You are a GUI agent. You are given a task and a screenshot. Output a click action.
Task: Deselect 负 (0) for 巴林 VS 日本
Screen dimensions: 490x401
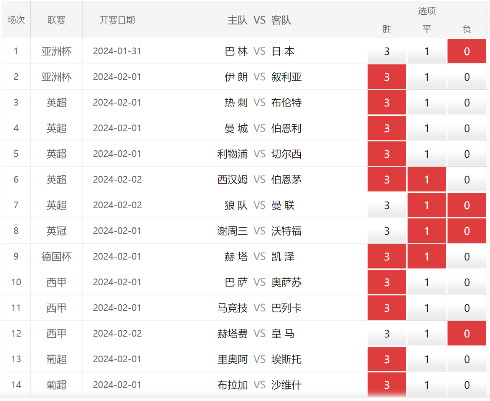point(467,51)
